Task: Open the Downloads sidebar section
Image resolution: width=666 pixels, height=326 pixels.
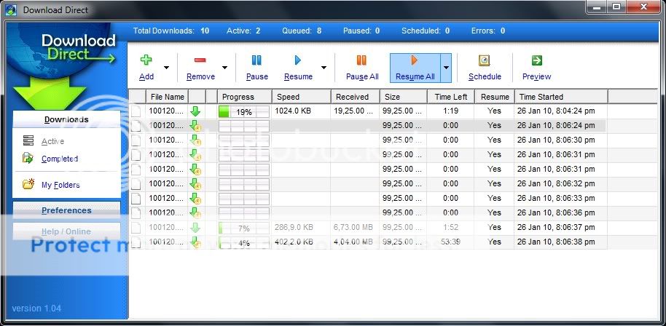Action: (67, 119)
